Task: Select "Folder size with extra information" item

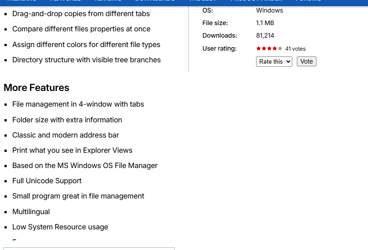Action: point(67,120)
